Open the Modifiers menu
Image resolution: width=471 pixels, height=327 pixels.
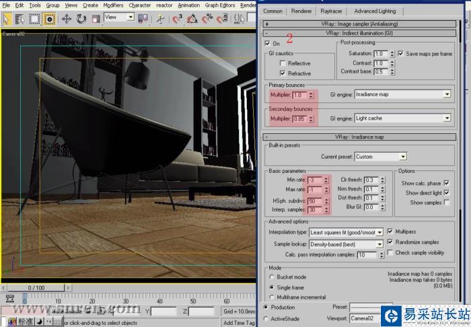click(x=113, y=5)
